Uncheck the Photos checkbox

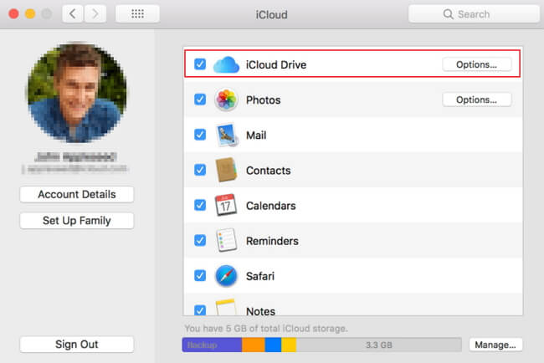[x=200, y=100]
